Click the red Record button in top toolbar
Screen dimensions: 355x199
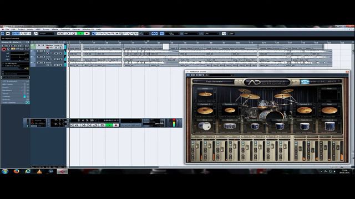tap(87, 34)
